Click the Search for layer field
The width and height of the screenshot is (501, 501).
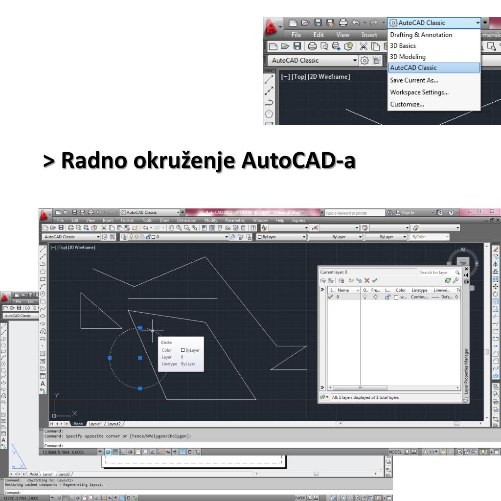coord(434,272)
